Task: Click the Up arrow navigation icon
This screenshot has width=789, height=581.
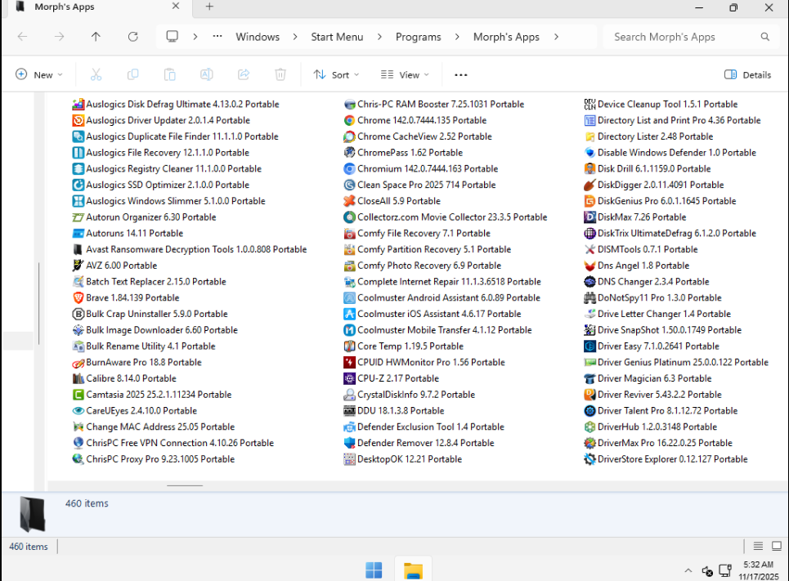Action: 96,37
